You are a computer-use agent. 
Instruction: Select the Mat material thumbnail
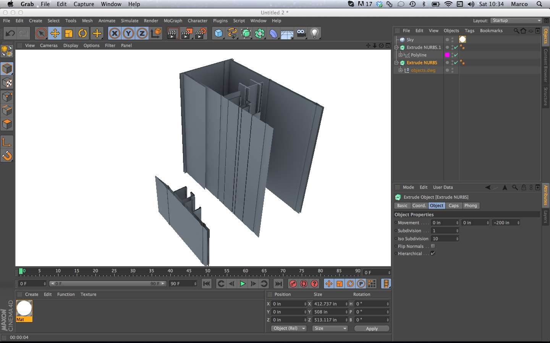click(24, 309)
